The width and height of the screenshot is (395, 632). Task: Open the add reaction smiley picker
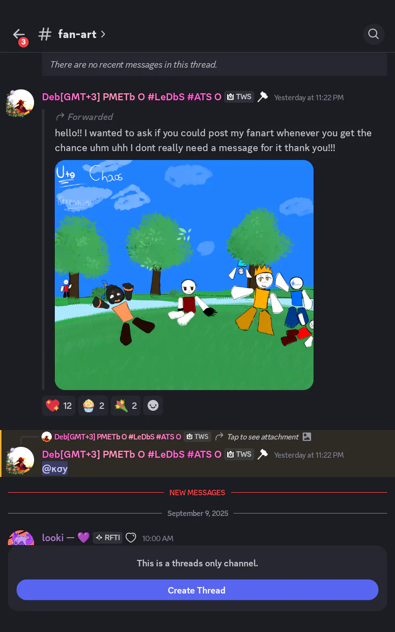click(153, 406)
